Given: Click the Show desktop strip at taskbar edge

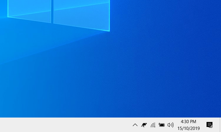Looking at the screenshot, I should pos(220,125).
